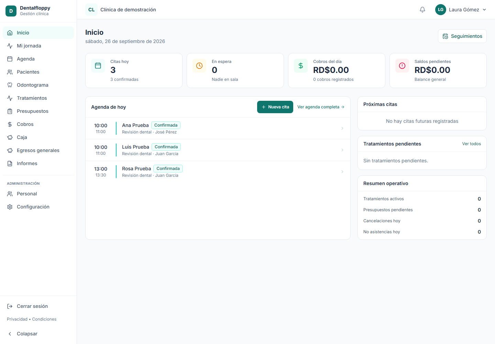Expand Rosa Prueba appointment chevron
The height and width of the screenshot is (344, 495).
coord(342,172)
